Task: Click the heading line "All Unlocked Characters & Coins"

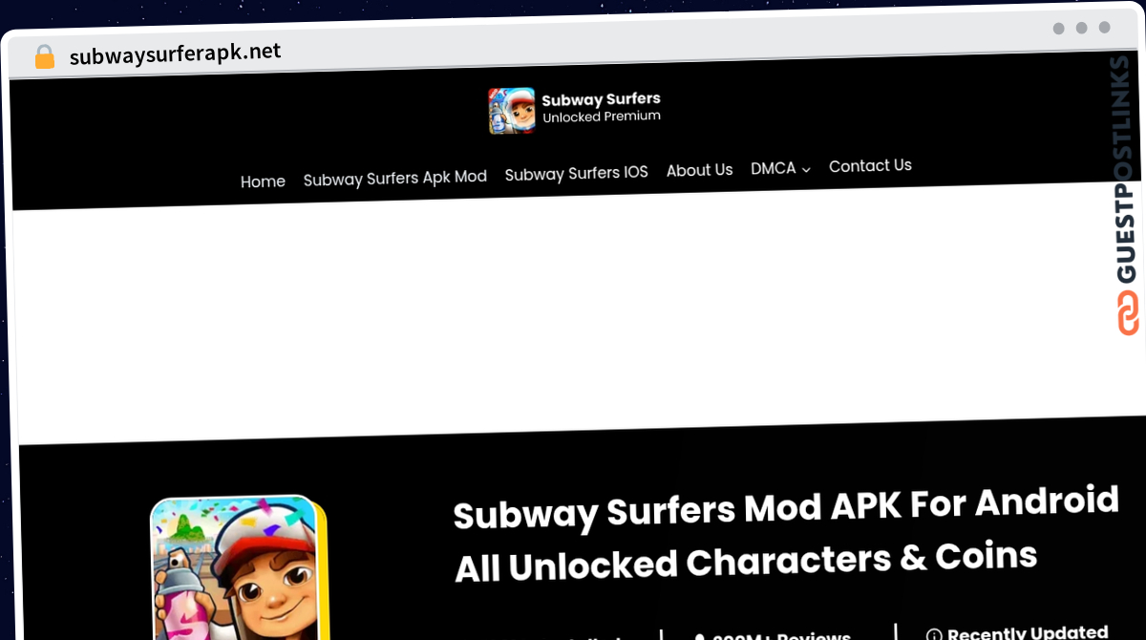Action: click(746, 562)
